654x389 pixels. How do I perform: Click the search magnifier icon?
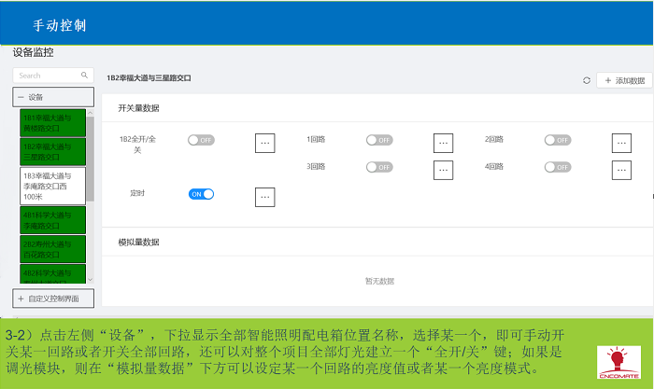pyautogui.click(x=84, y=76)
